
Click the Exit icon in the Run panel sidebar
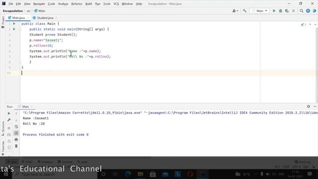pos(9,148)
